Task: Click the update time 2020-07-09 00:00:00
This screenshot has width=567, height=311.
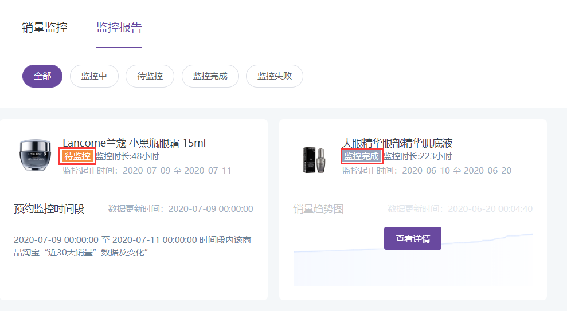Action: click(211, 209)
